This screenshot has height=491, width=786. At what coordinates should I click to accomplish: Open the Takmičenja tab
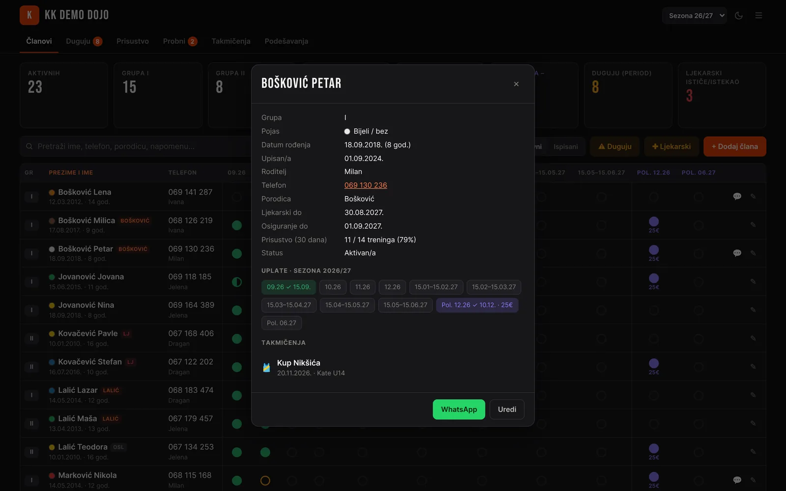pyautogui.click(x=231, y=41)
